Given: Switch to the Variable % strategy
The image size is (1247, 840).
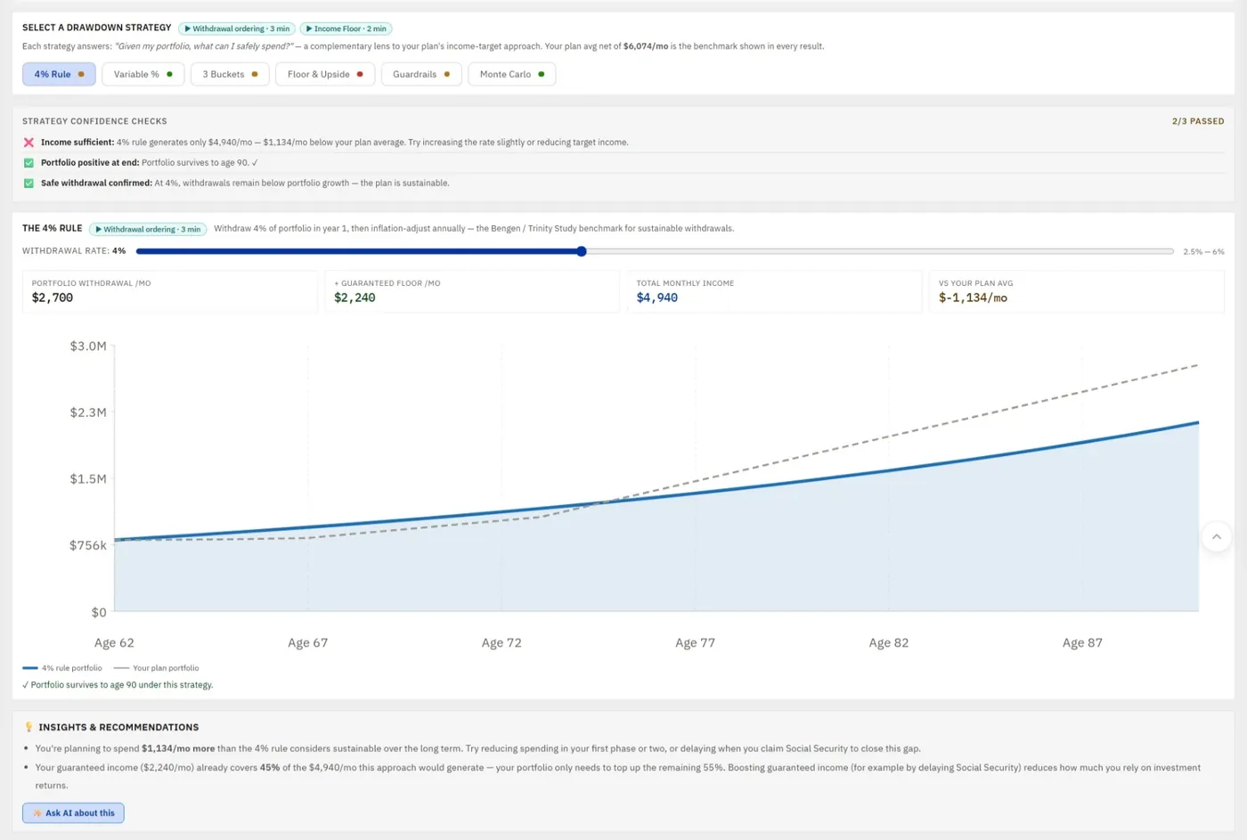Looking at the screenshot, I should pyautogui.click(x=143, y=74).
